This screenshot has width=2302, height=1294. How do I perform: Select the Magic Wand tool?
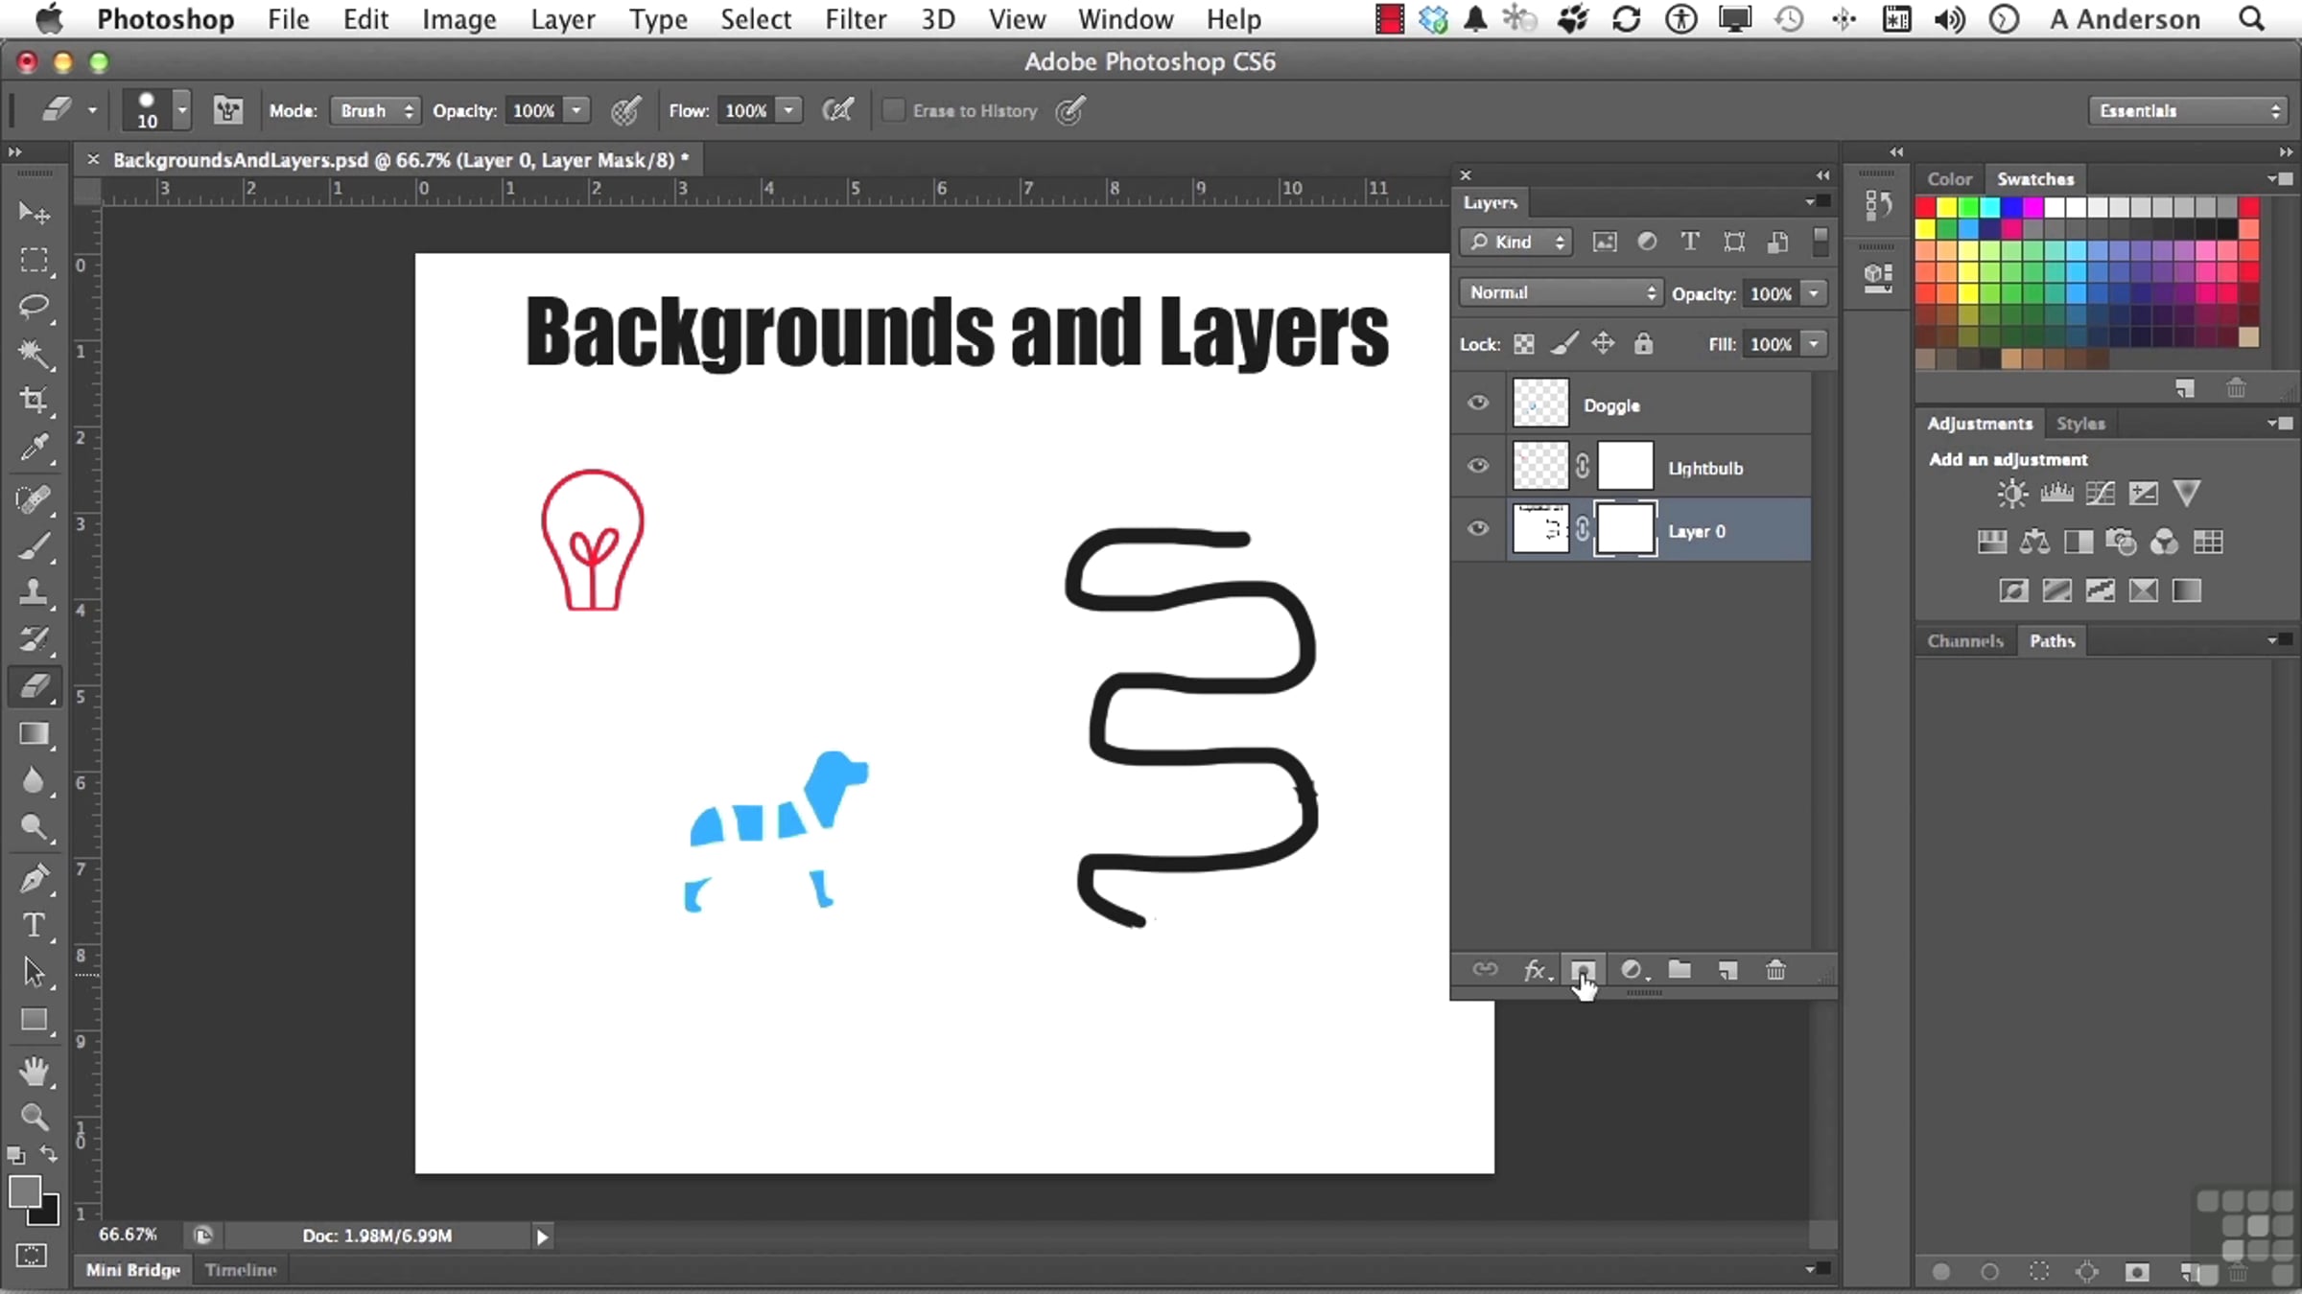coord(34,354)
